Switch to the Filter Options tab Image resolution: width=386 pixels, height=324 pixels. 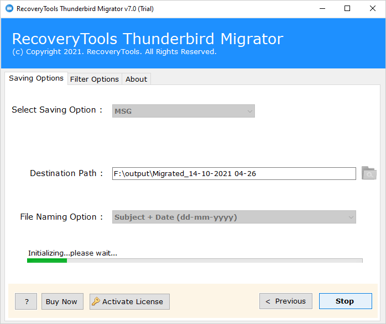95,79
